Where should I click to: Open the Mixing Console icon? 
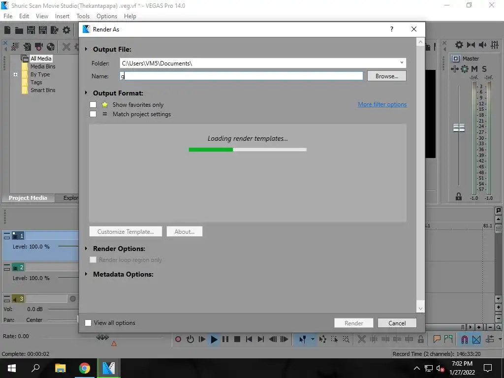tap(494, 45)
